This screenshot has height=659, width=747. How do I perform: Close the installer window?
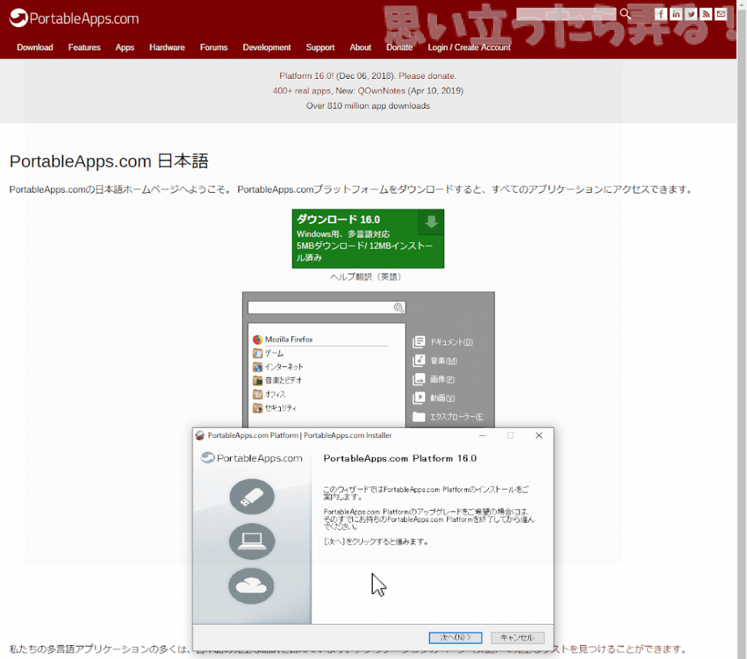[539, 436]
